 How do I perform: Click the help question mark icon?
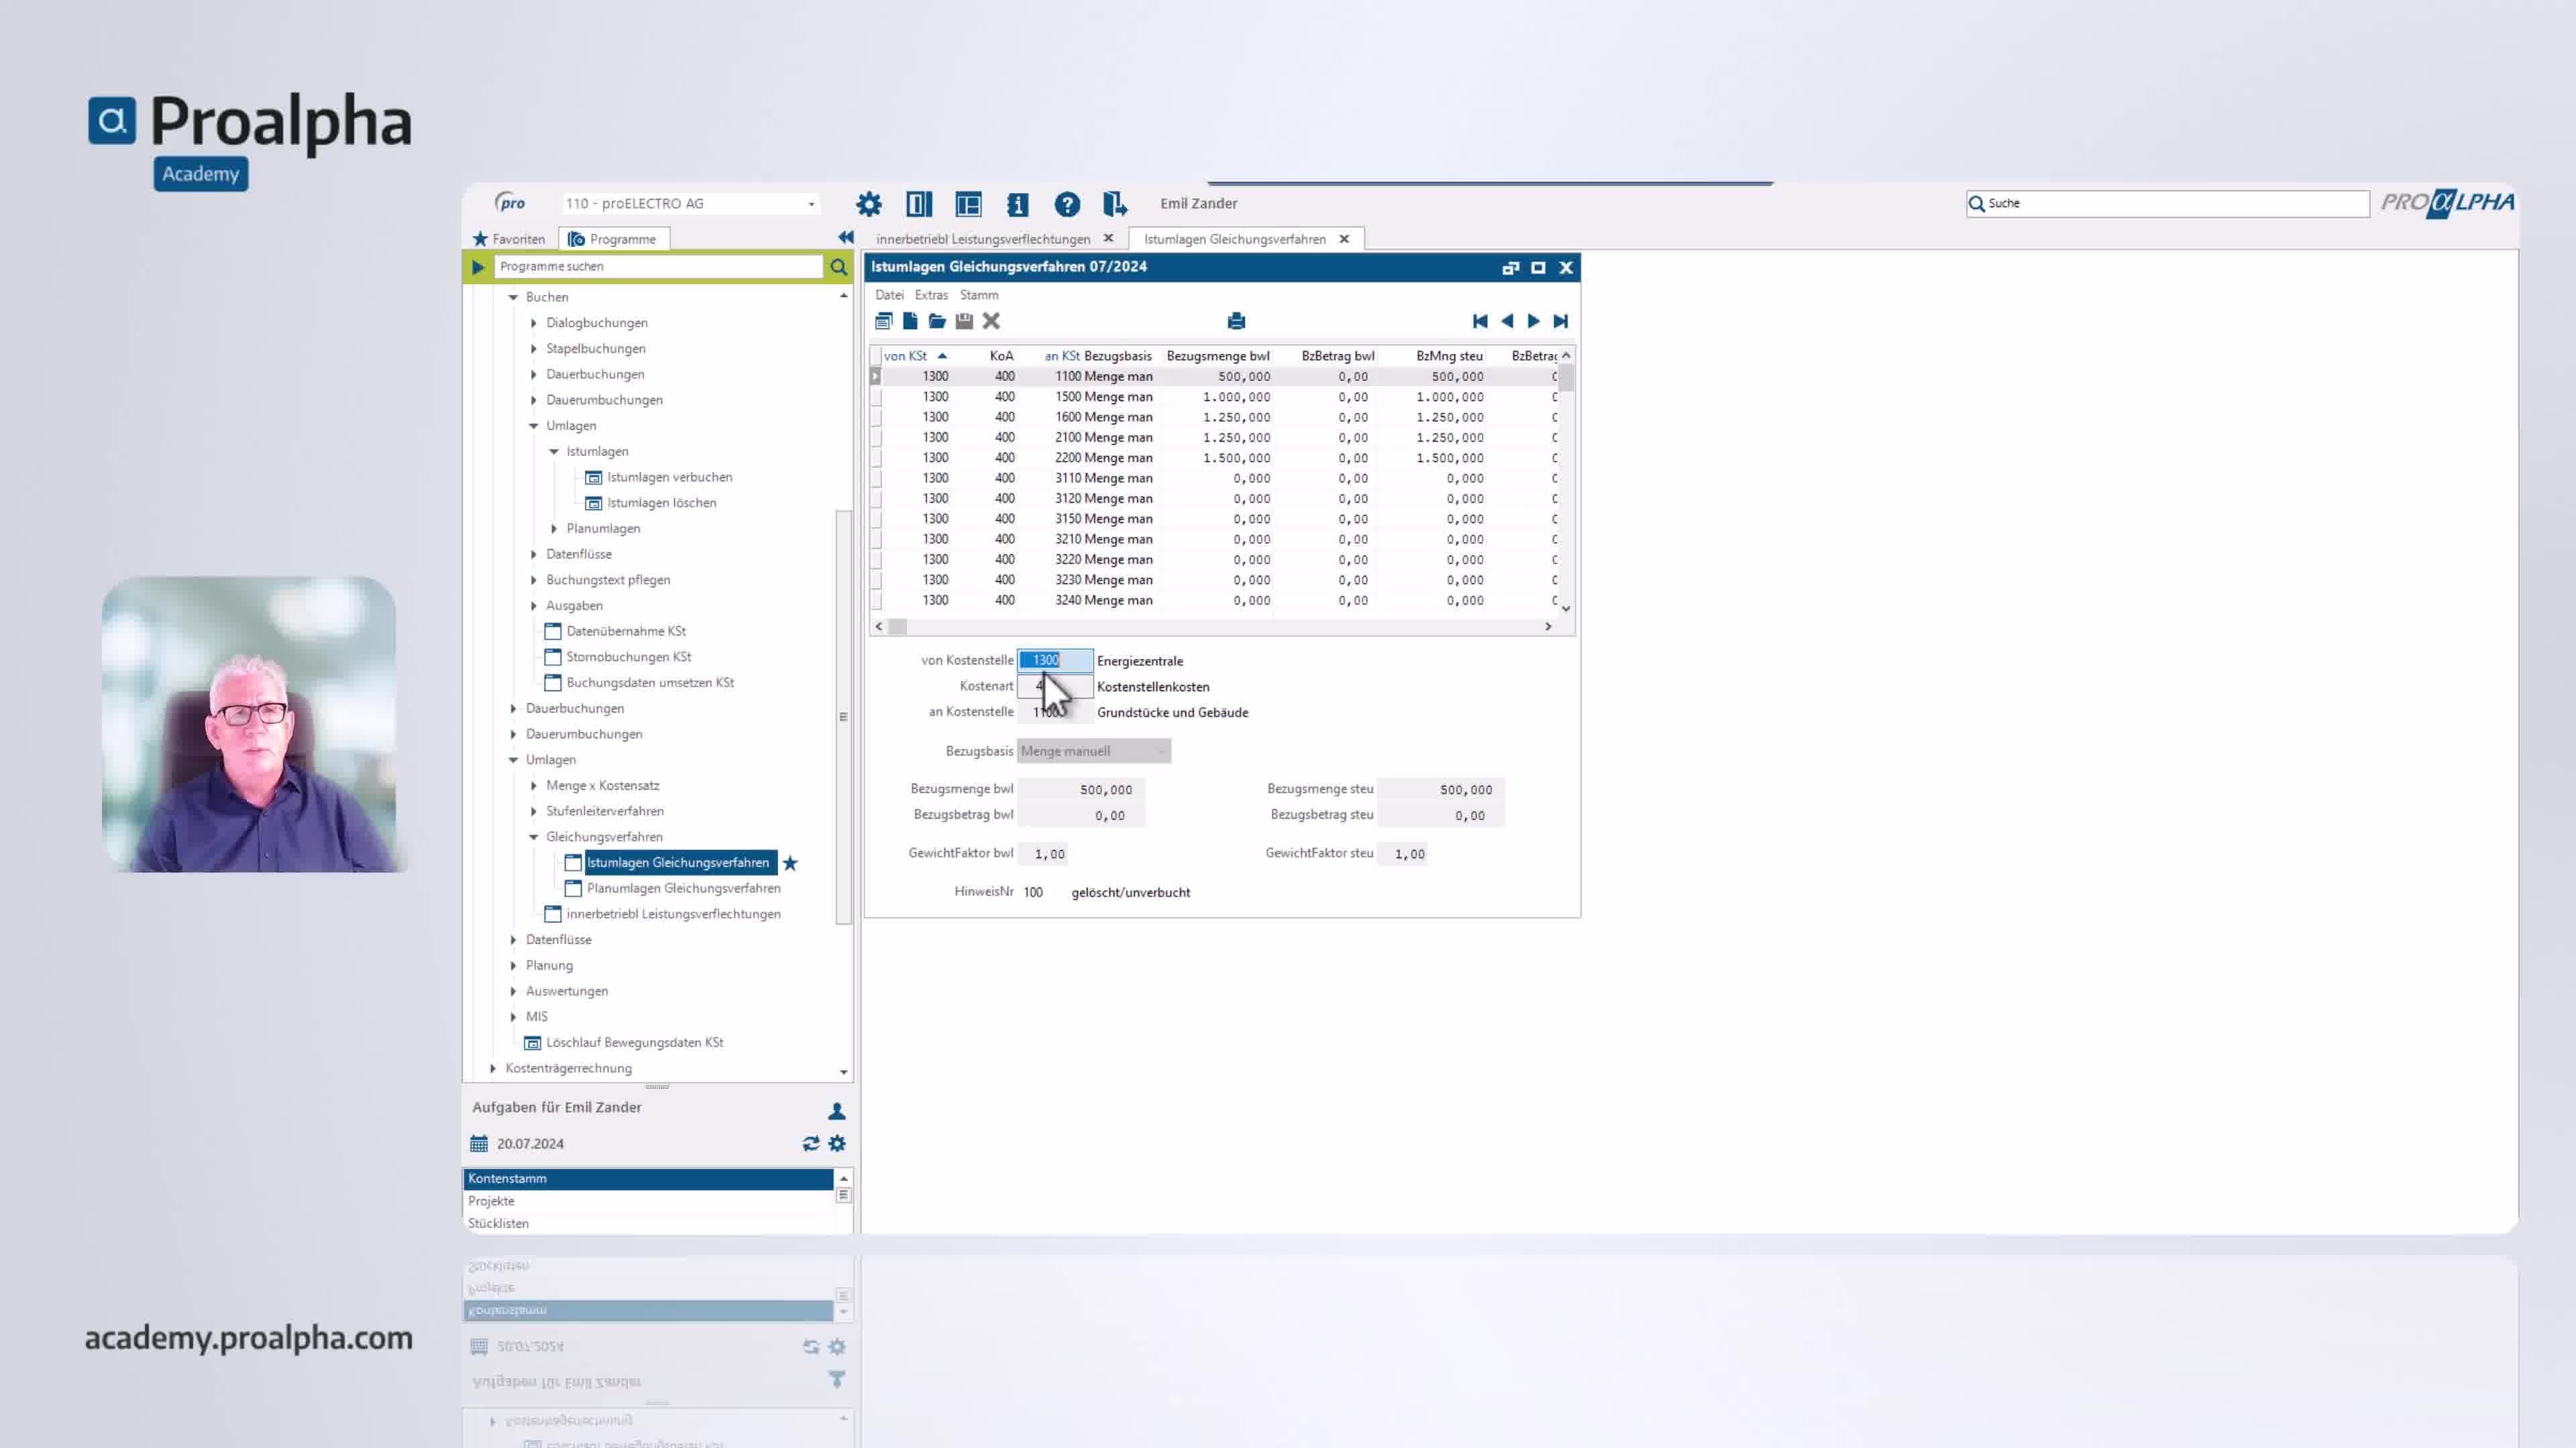pyautogui.click(x=1067, y=204)
